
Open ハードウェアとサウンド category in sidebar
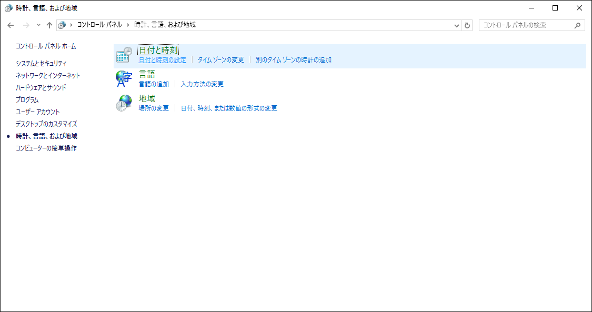(41, 87)
